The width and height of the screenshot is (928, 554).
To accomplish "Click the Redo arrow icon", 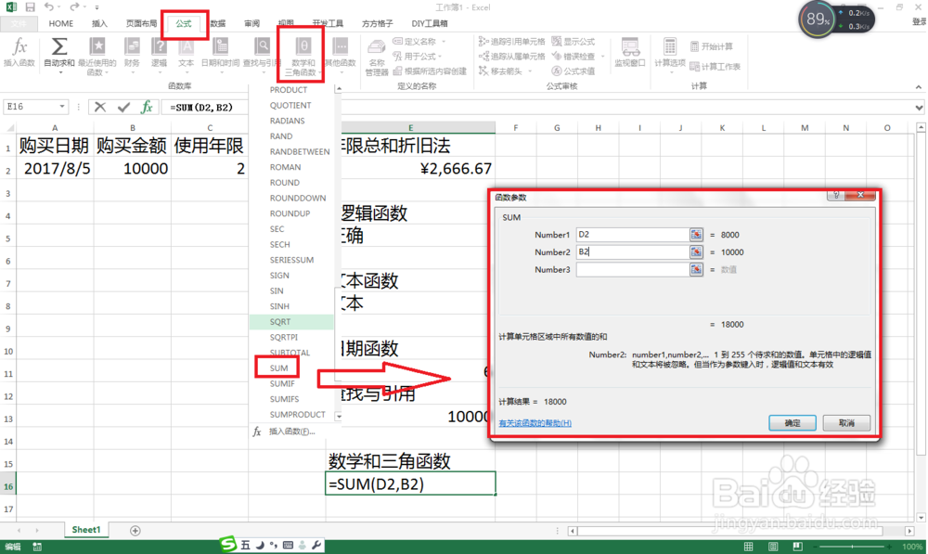I will point(74,7).
